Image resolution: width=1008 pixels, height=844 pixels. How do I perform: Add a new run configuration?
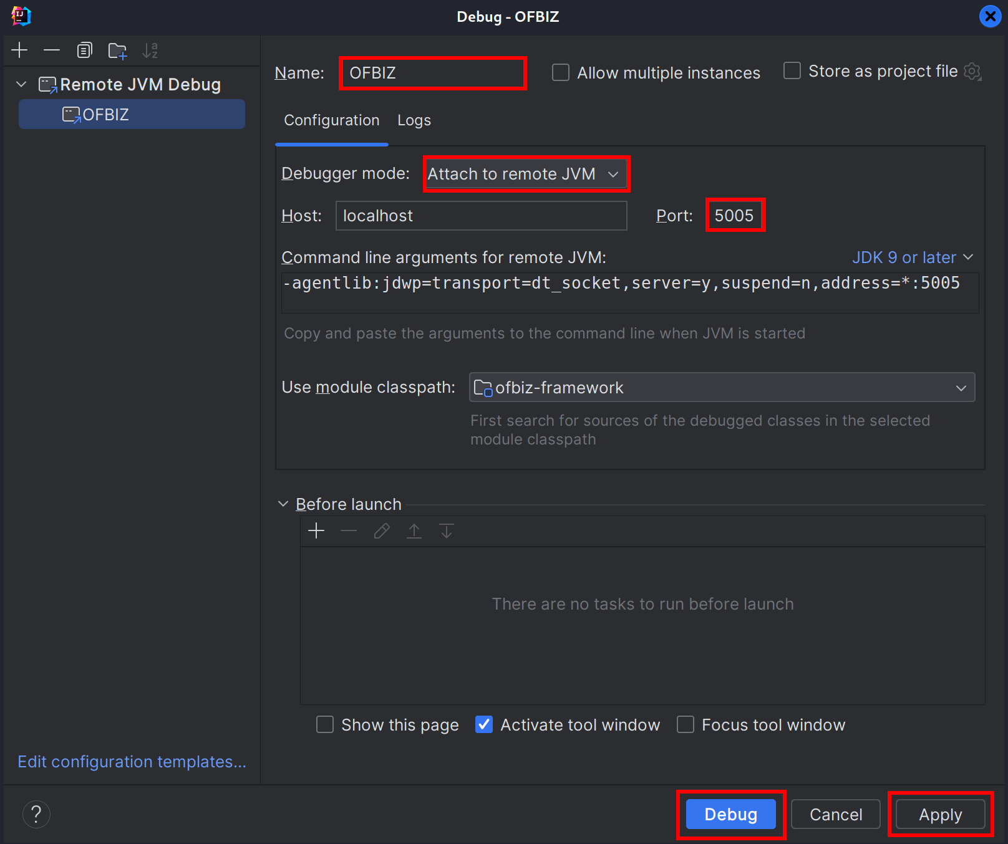19,50
